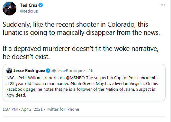Click the main tweet text about Colorado shooter

pyautogui.click(x=81, y=28)
